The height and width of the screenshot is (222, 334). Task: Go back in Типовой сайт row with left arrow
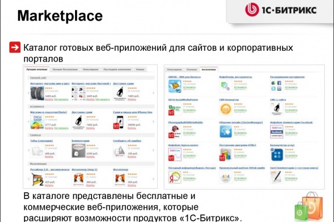tap(29, 93)
